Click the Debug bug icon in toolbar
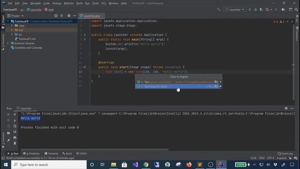The image size is (300, 169). click(255, 9)
